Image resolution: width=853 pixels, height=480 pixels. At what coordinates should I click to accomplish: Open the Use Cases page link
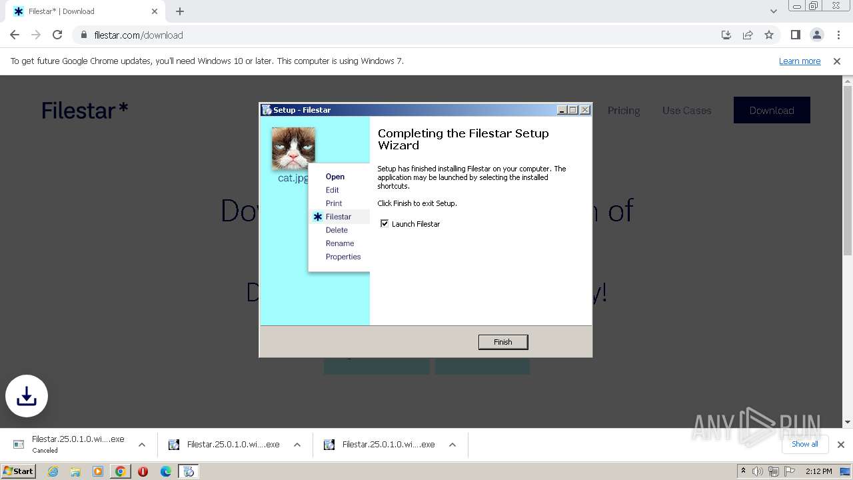click(x=686, y=111)
